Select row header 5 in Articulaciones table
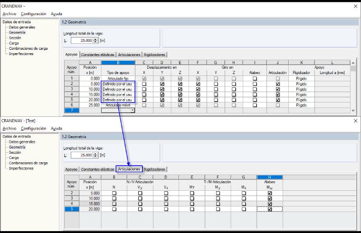 [72, 209]
